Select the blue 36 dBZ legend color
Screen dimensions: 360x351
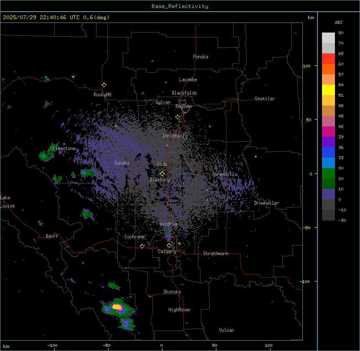328,152
